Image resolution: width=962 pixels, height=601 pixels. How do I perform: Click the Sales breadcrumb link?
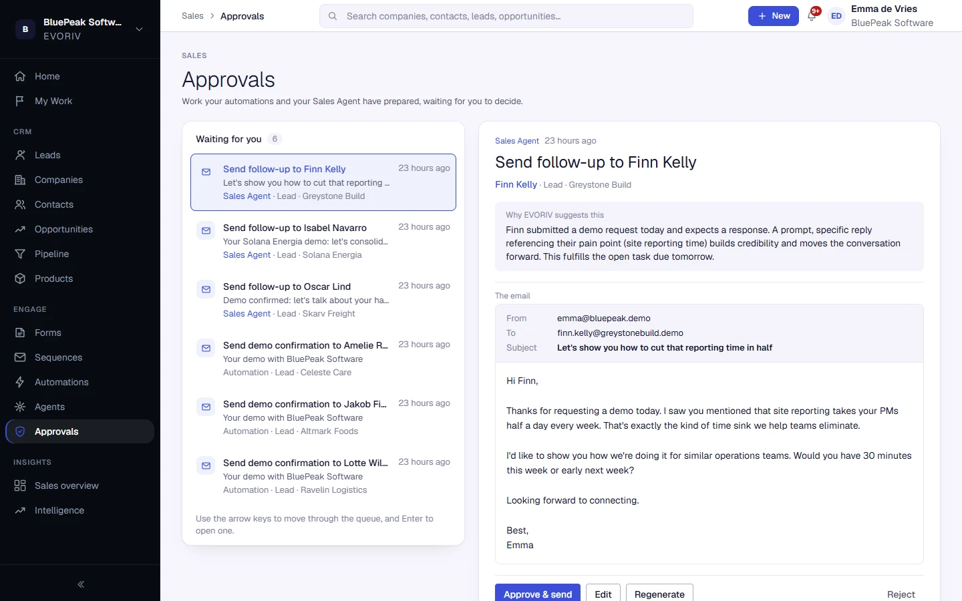[192, 16]
